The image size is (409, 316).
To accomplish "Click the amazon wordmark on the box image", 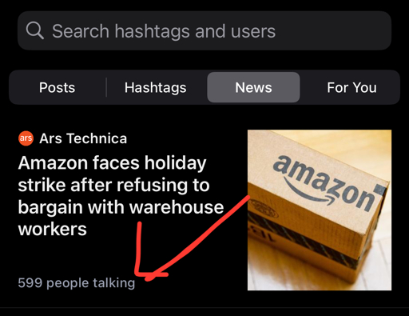I will coord(324,182).
